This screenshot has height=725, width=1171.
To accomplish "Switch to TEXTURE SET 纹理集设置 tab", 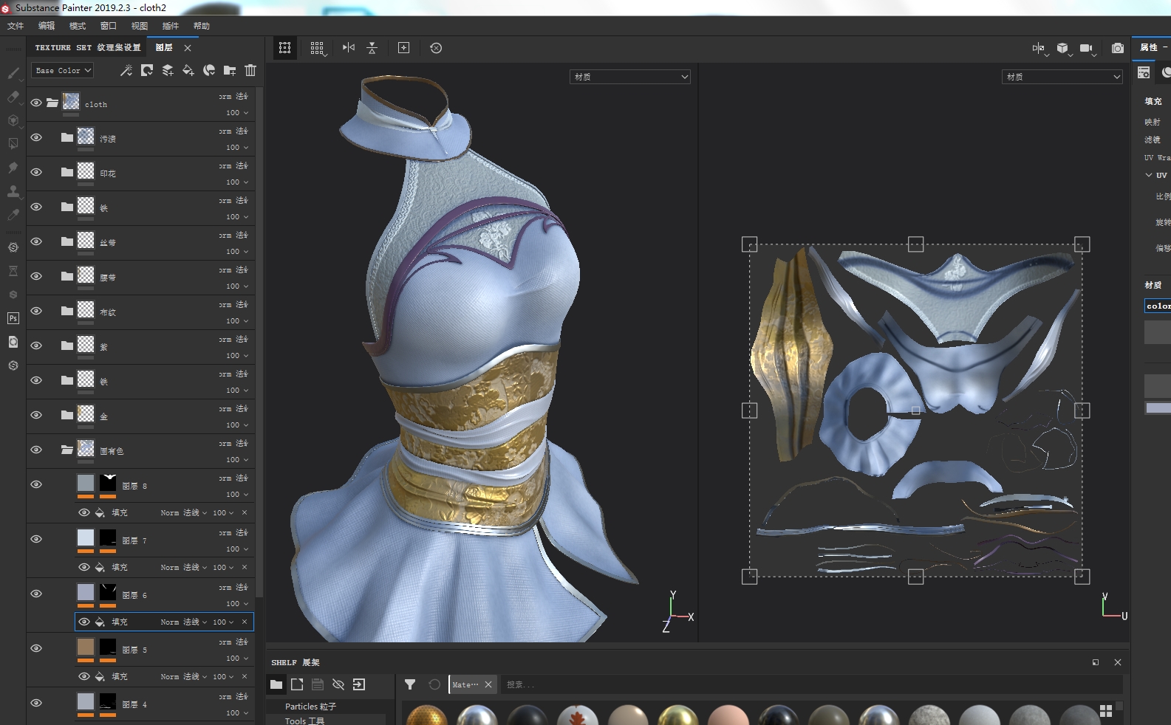I will coord(87,47).
